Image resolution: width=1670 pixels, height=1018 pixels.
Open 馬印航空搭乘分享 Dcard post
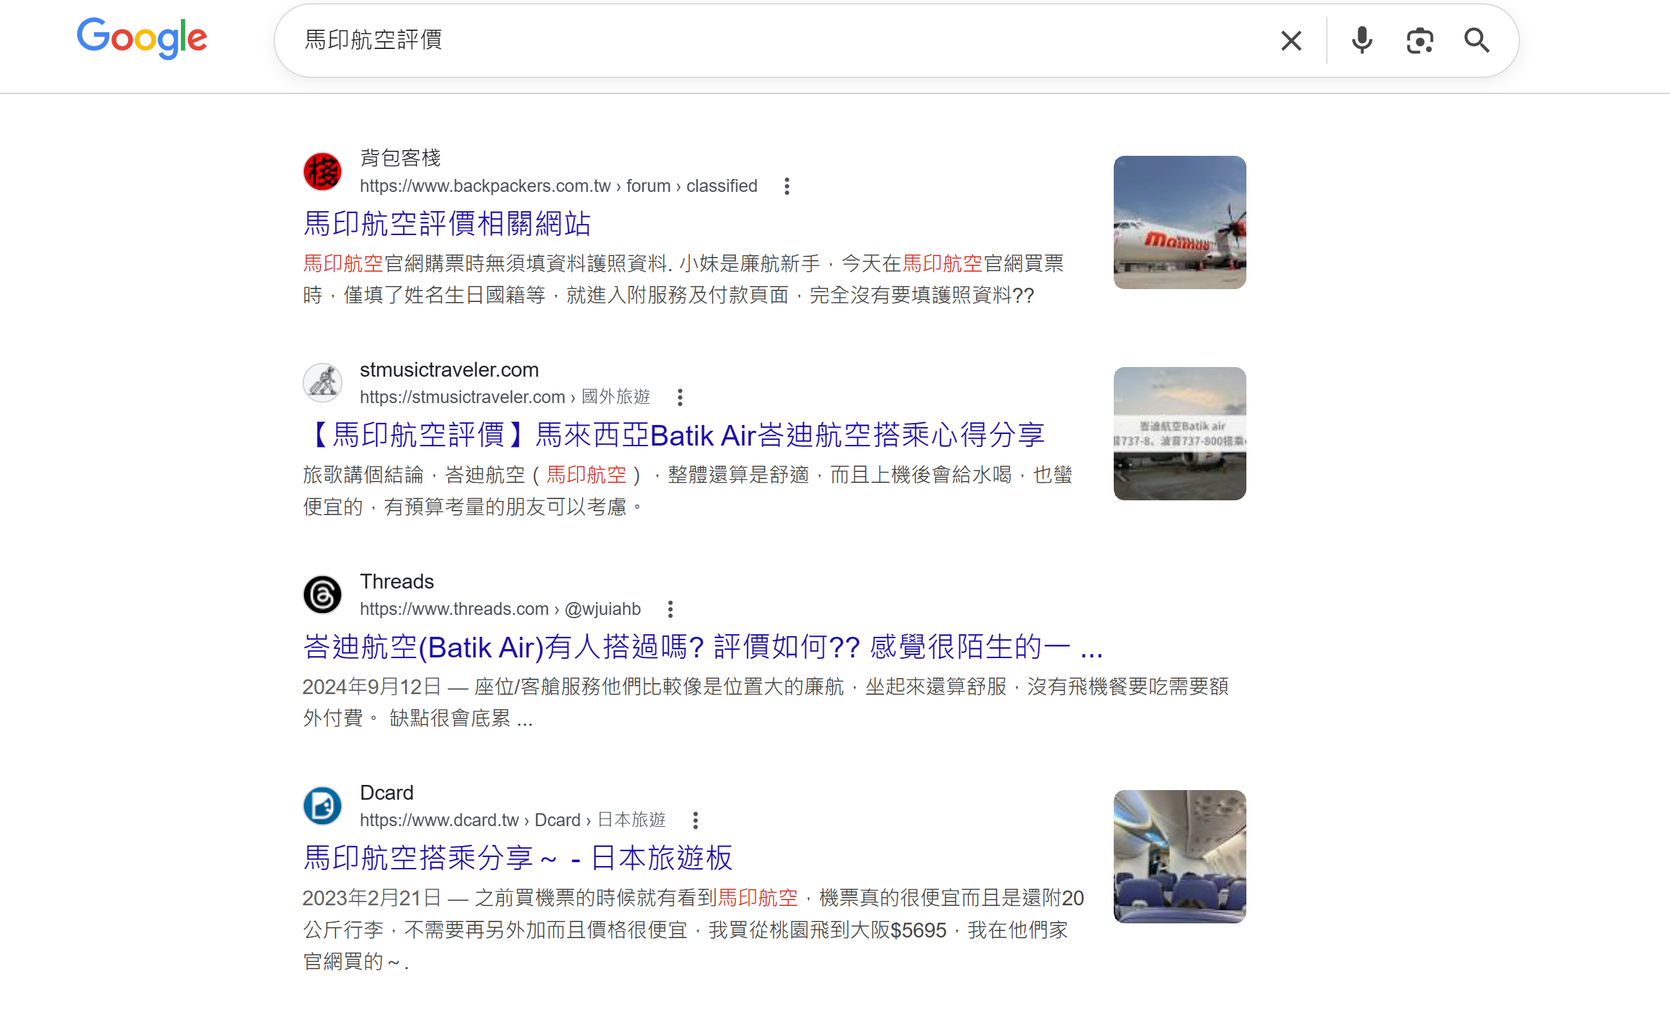click(x=517, y=858)
